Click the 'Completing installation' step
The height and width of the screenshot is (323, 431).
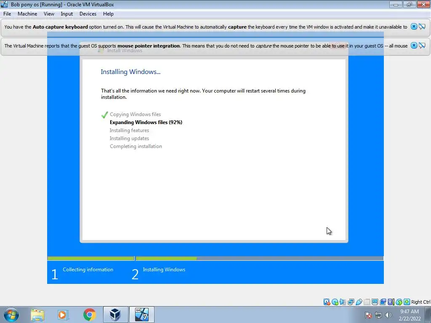pos(136,146)
